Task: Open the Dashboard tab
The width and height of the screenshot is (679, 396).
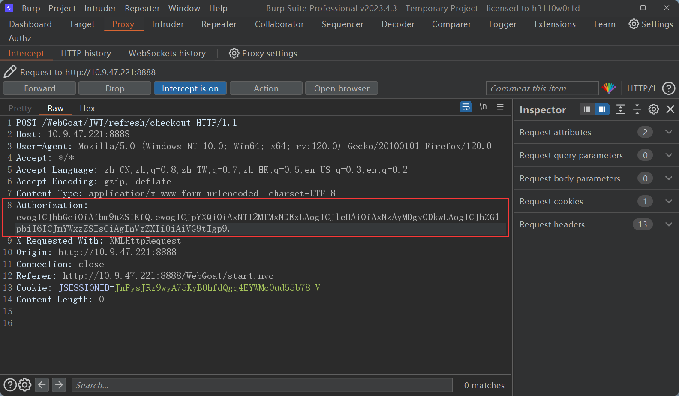Action: [x=30, y=24]
